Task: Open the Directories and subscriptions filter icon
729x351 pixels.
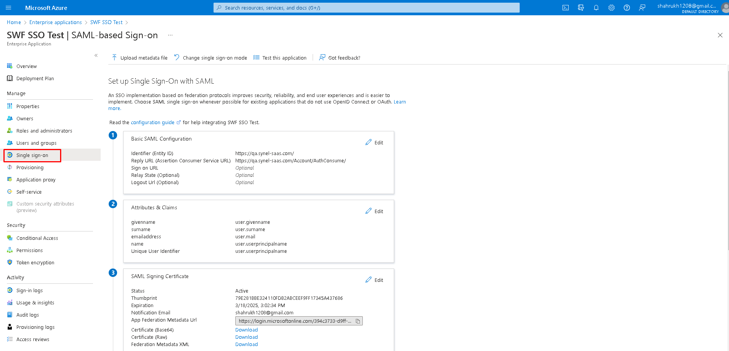Action: [x=581, y=8]
